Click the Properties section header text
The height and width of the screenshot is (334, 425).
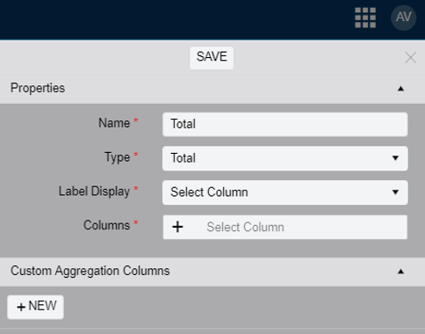click(38, 88)
